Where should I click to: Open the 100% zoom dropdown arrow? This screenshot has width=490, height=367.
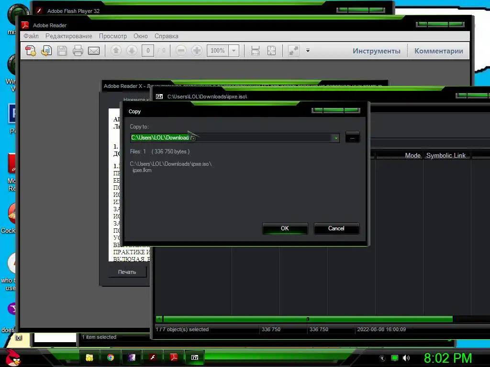point(234,51)
